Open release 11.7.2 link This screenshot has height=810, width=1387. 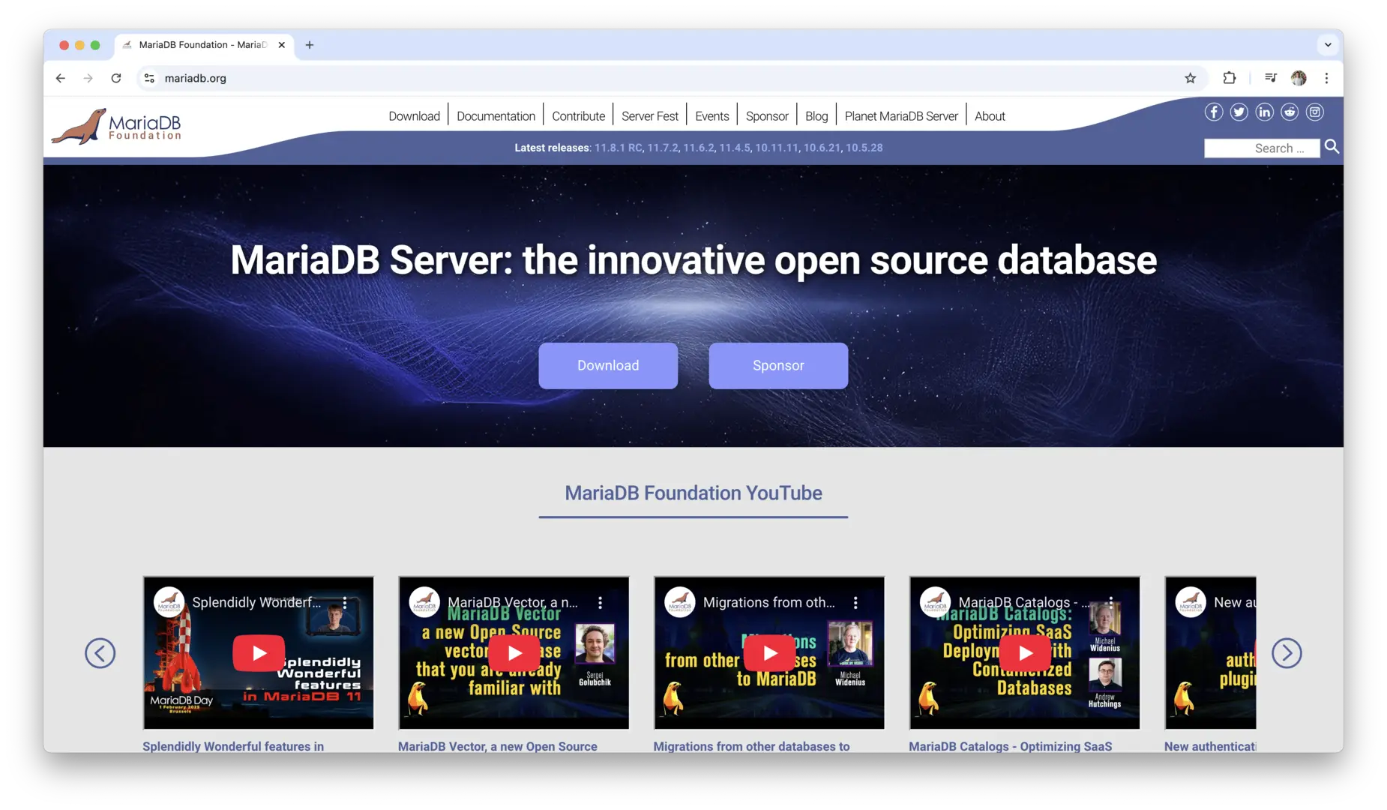click(662, 148)
